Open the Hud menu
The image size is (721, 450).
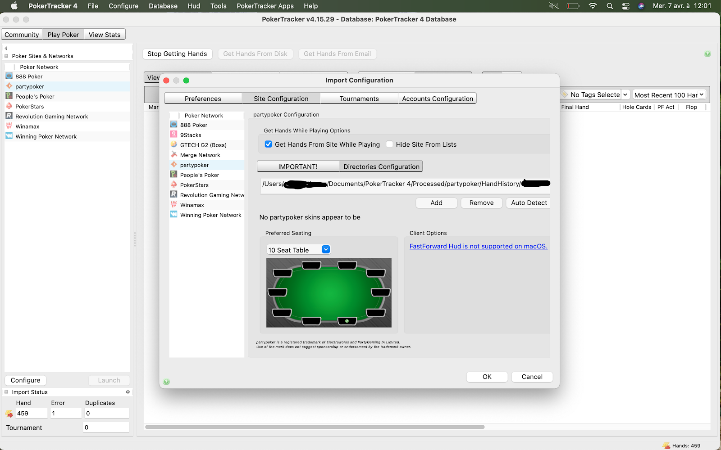coord(193,6)
